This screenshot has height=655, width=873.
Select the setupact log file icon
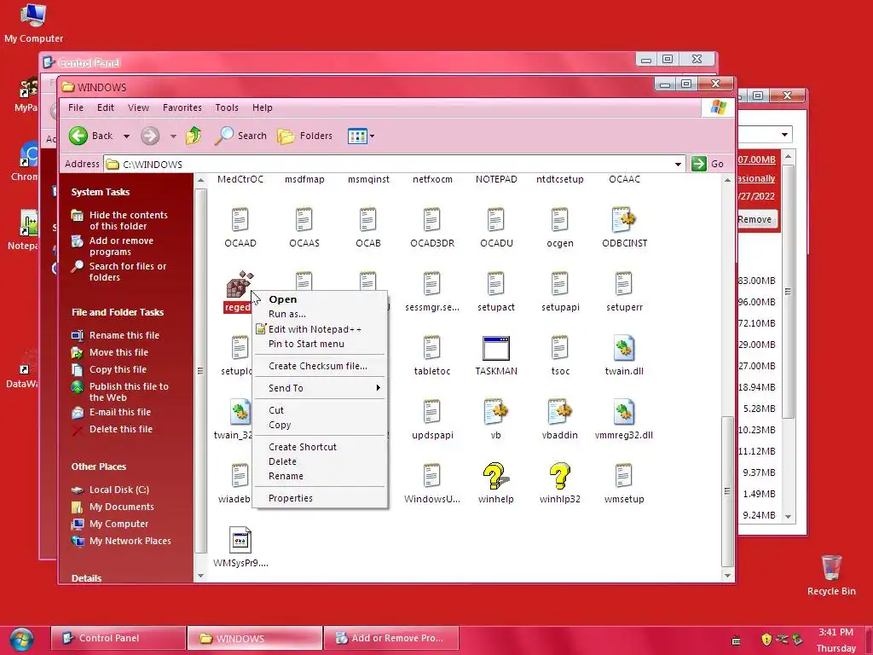click(x=496, y=284)
